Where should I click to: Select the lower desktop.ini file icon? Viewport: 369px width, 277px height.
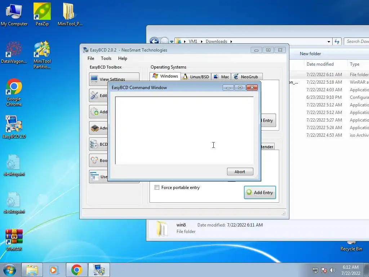[x=14, y=203]
